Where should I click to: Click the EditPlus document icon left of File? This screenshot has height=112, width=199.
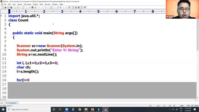click(x=2, y=4)
